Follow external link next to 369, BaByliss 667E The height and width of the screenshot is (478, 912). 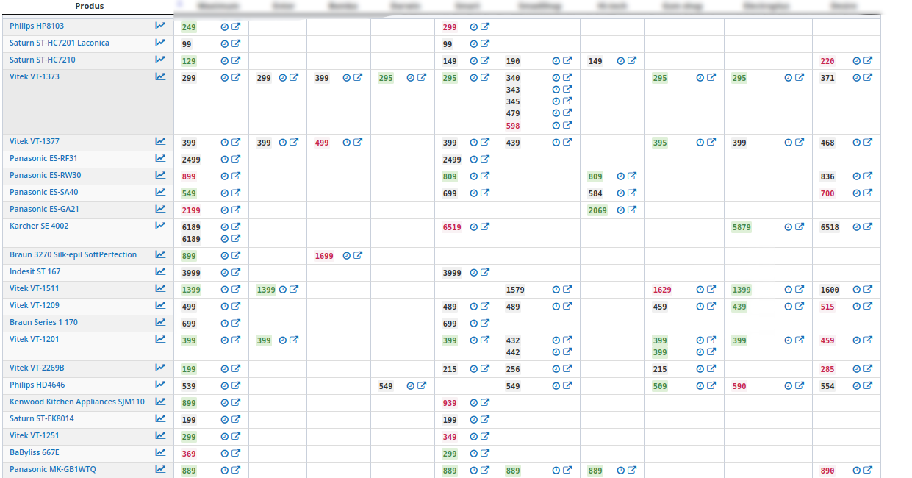[x=236, y=454]
